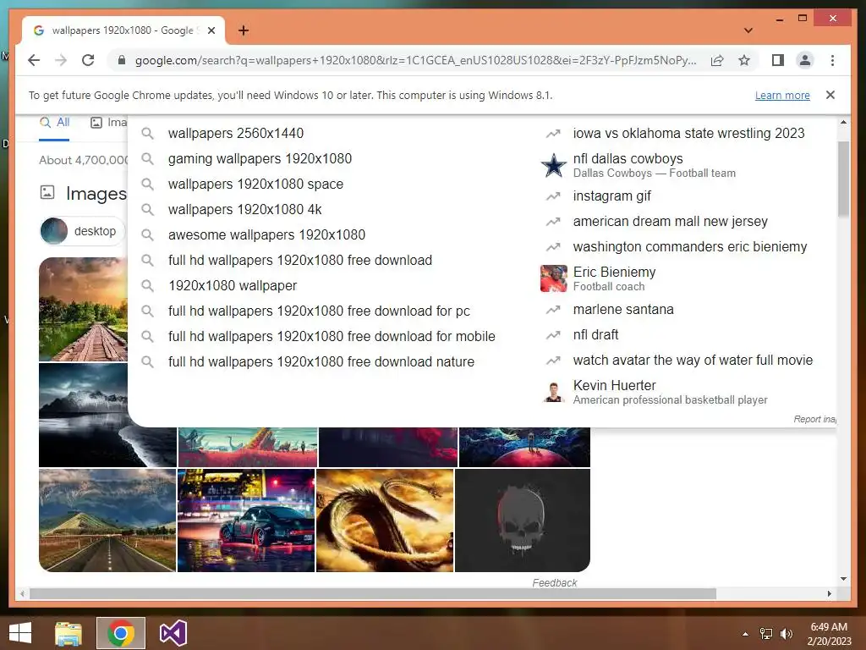Click the Dallas Cowboys star logo
The height and width of the screenshot is (650, 866).
553,165
